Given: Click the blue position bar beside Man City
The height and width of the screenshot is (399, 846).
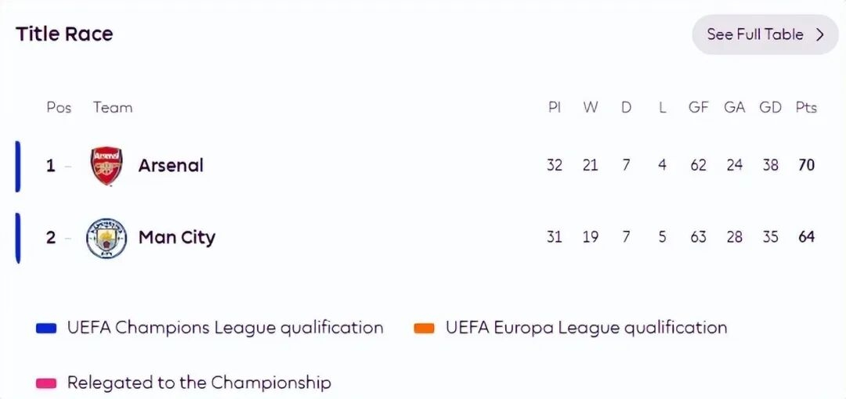Looking at the screenshot, I should 17,238.
